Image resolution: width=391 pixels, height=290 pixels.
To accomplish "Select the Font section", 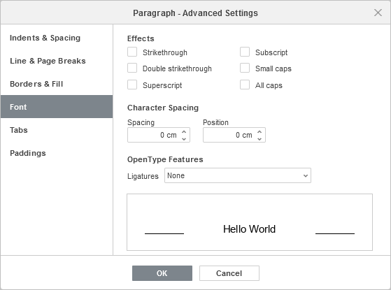I will 57,107.
